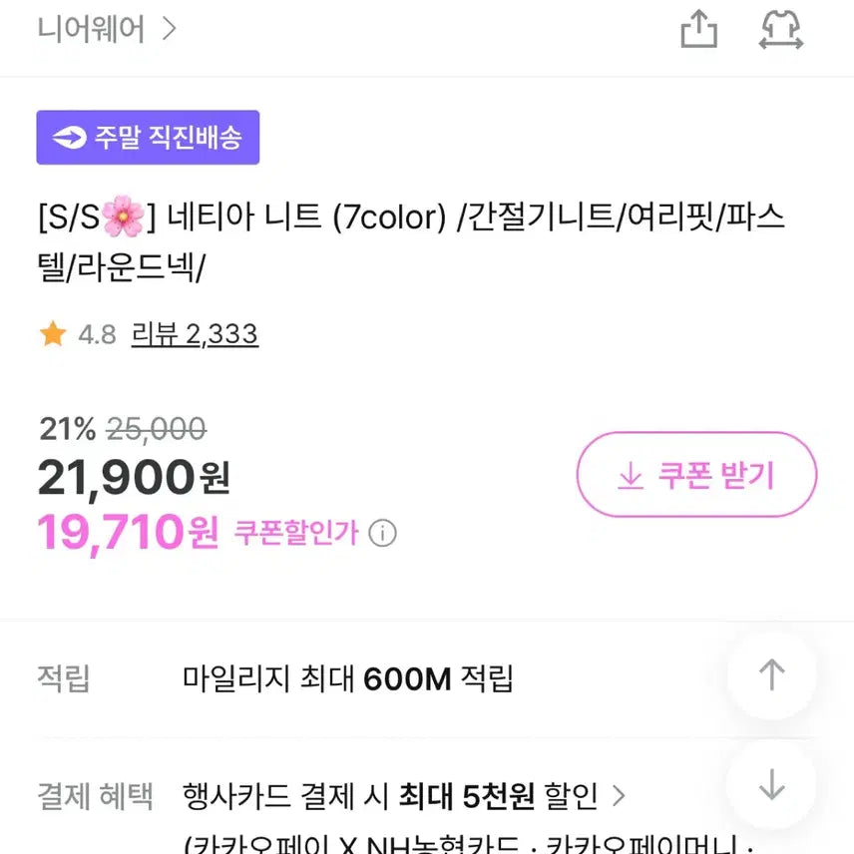Open 행사카드 결제 시 최대 5천원 할인
This screenshot has height=854, width=854.
pyautogui.click(x=389, y=796)
